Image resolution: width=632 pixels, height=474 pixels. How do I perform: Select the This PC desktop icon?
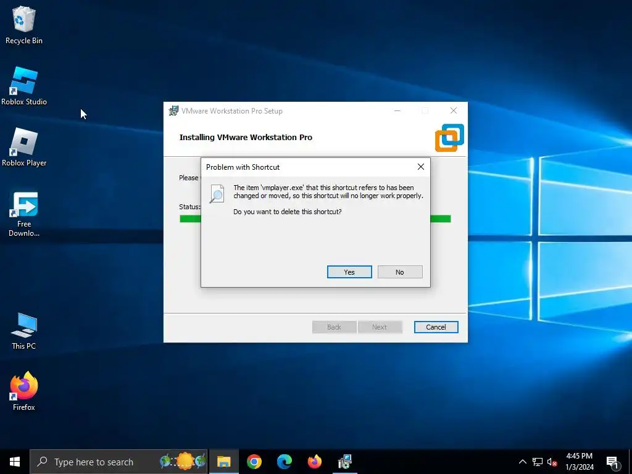pyautogui.click(x=24, y=331)
